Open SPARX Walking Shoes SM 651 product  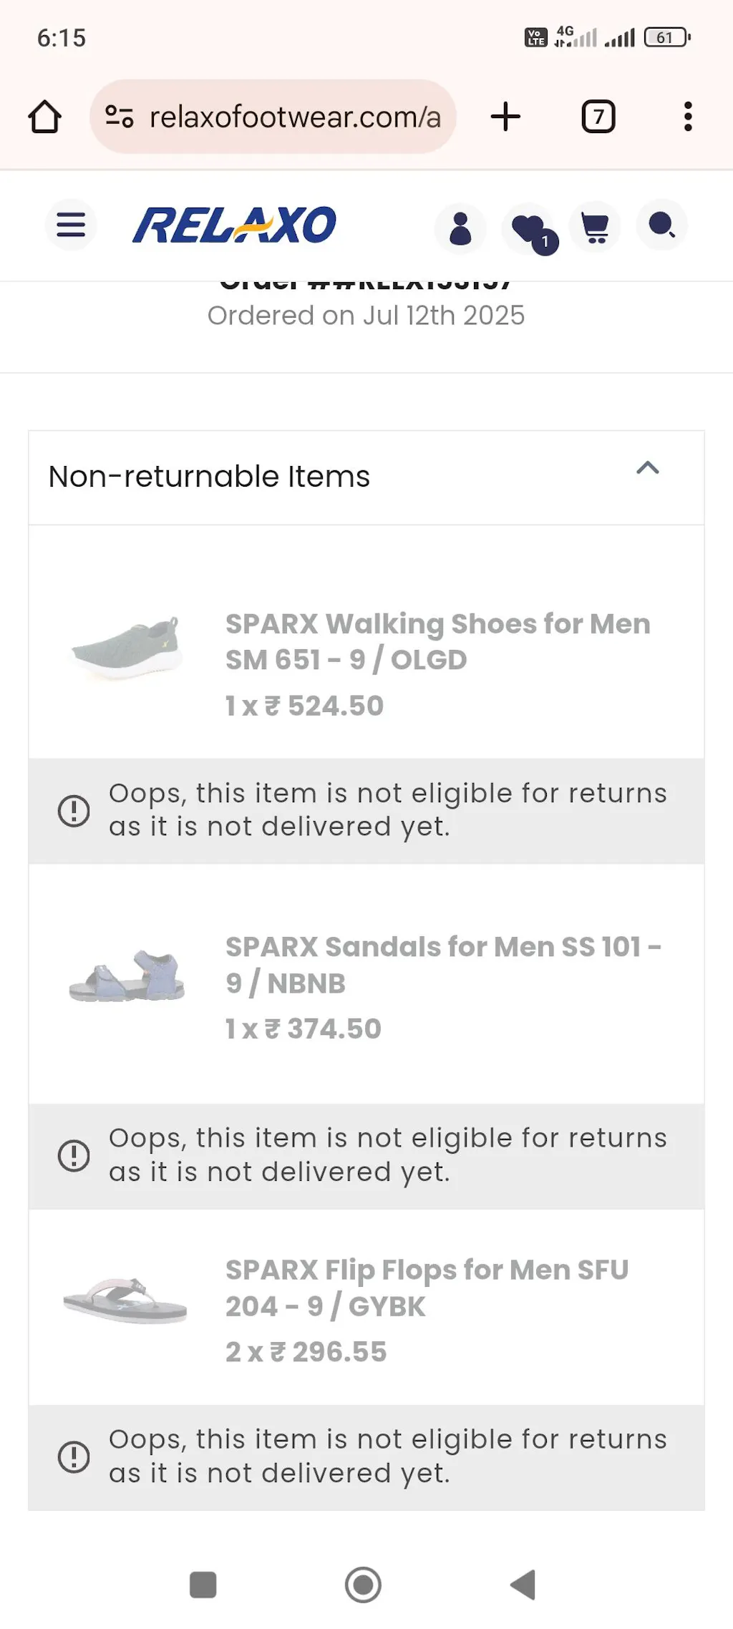click(437, 641)
